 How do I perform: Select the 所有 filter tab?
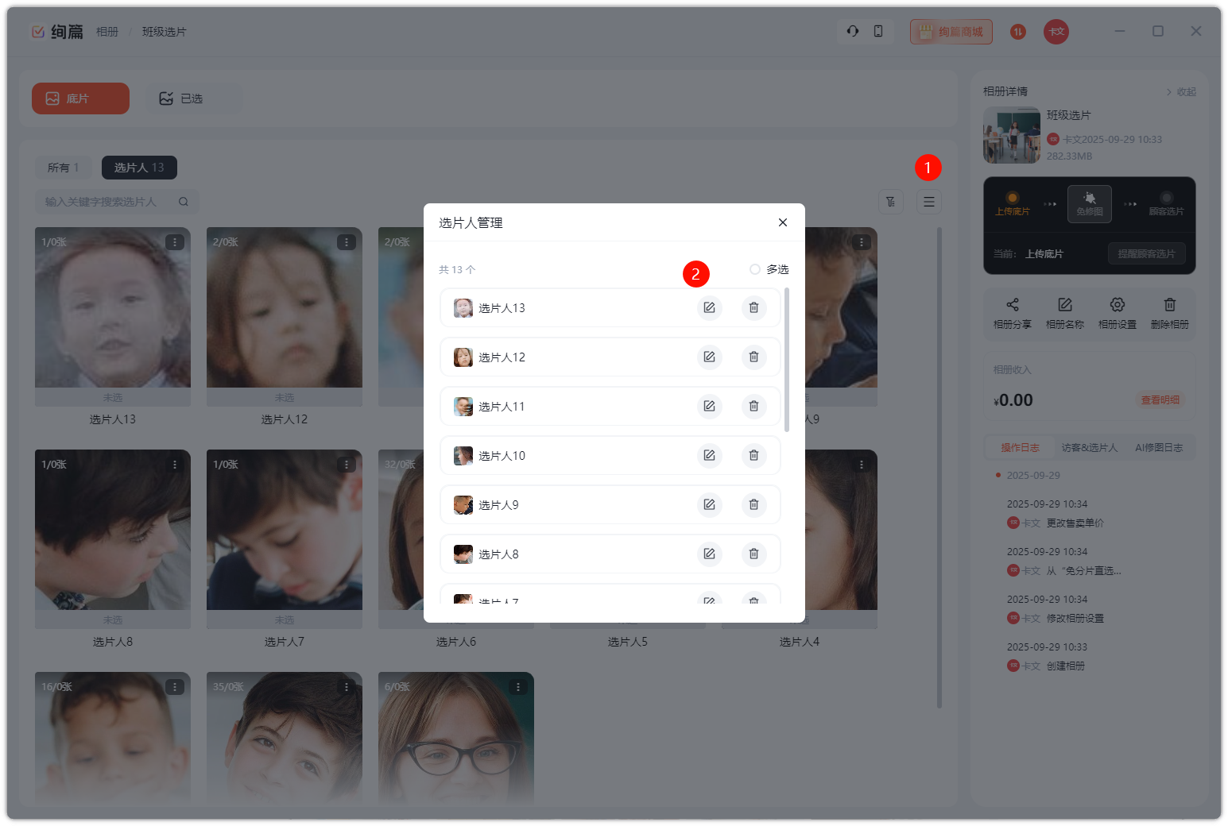(63, 168)
